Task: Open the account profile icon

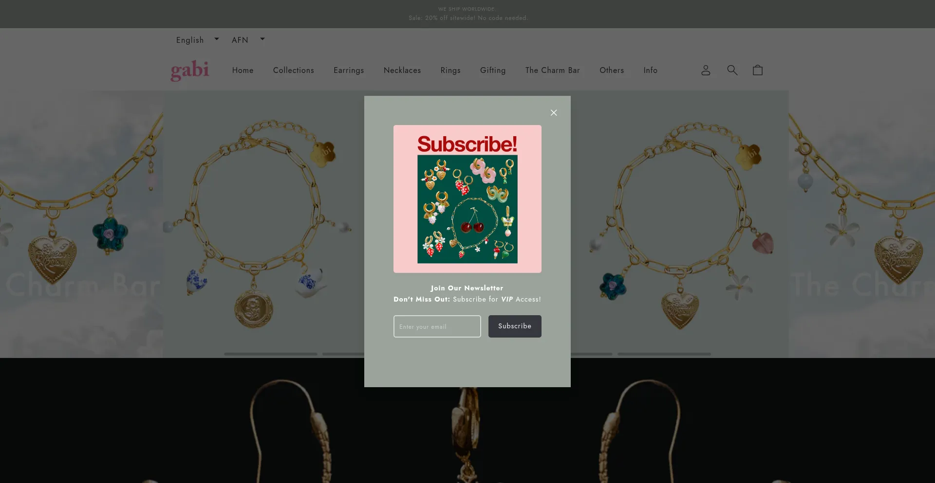Action: tap(706, 70)
